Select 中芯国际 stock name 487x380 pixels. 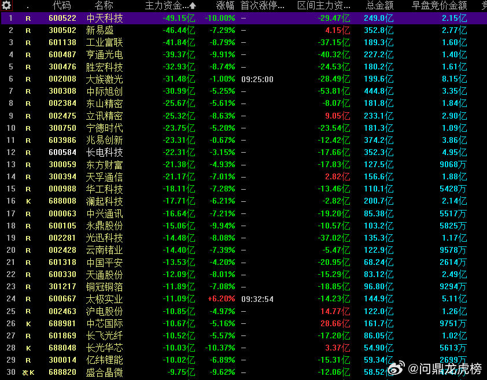[104, 323]
